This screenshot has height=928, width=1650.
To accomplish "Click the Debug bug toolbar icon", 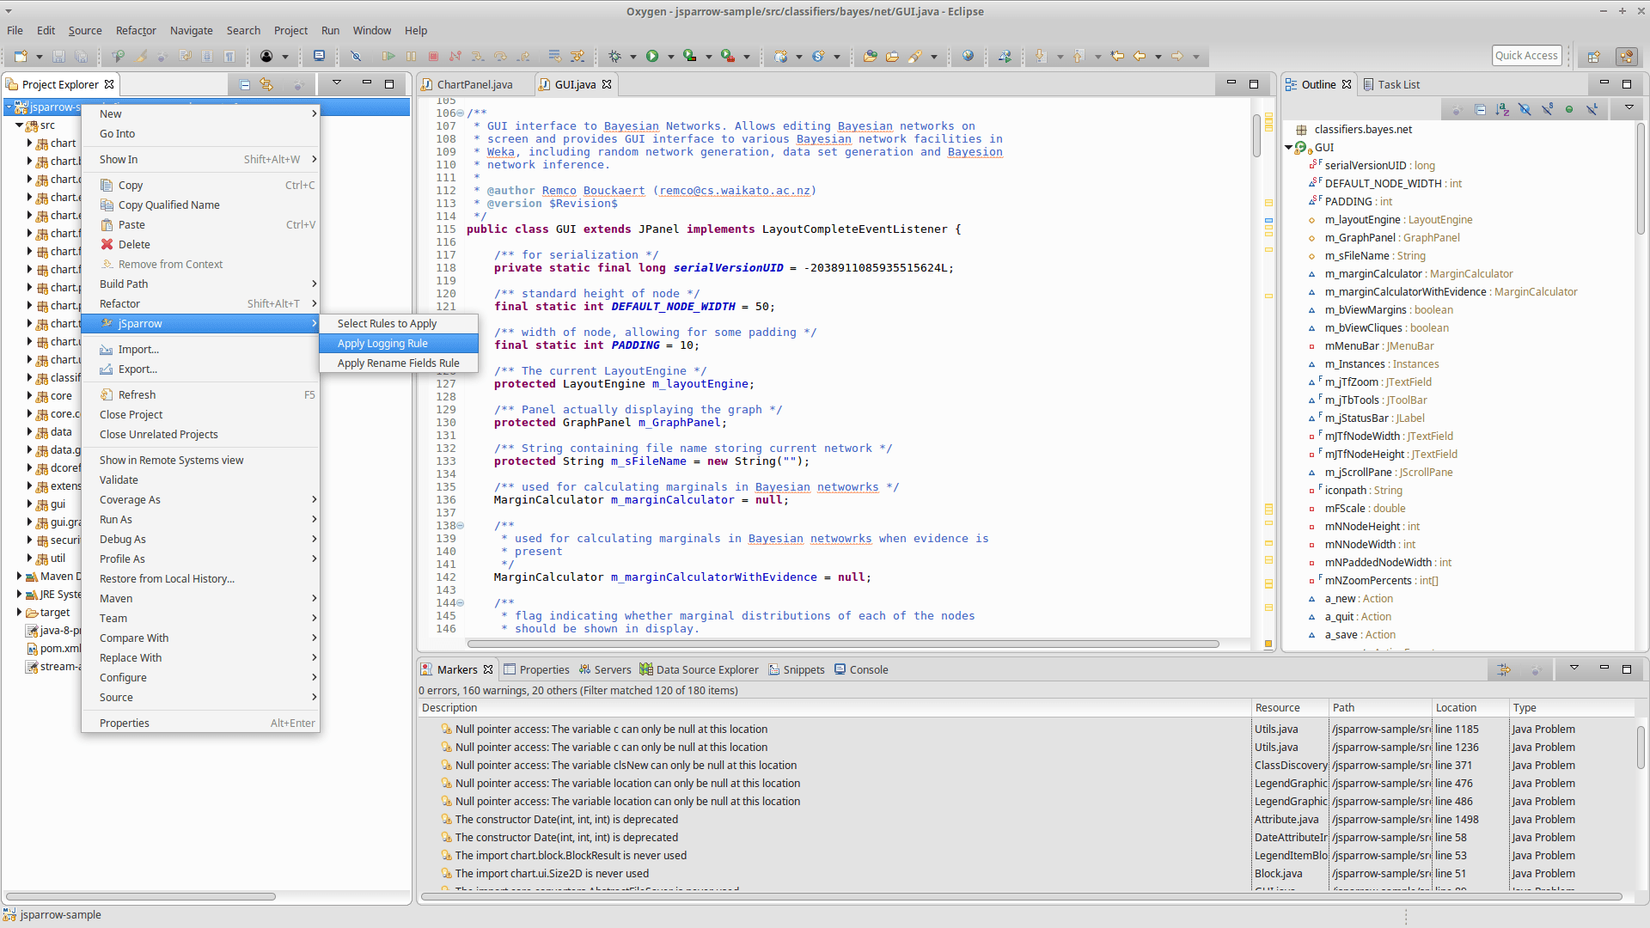I will click(614, 57).
